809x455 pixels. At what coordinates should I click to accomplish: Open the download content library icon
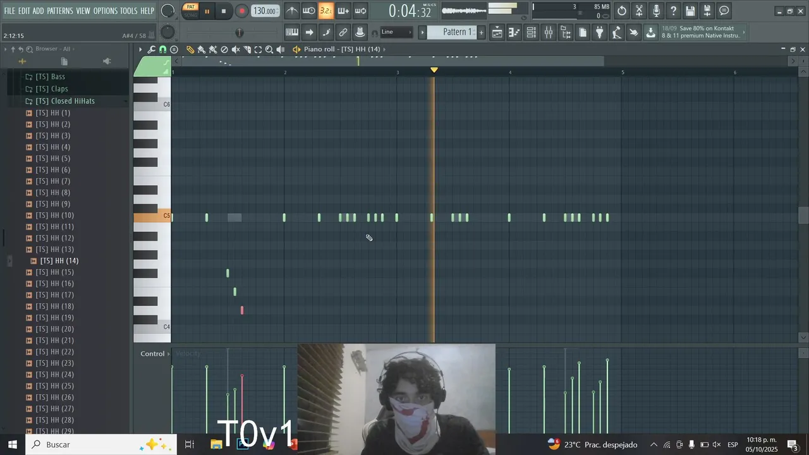click(650, 32)
